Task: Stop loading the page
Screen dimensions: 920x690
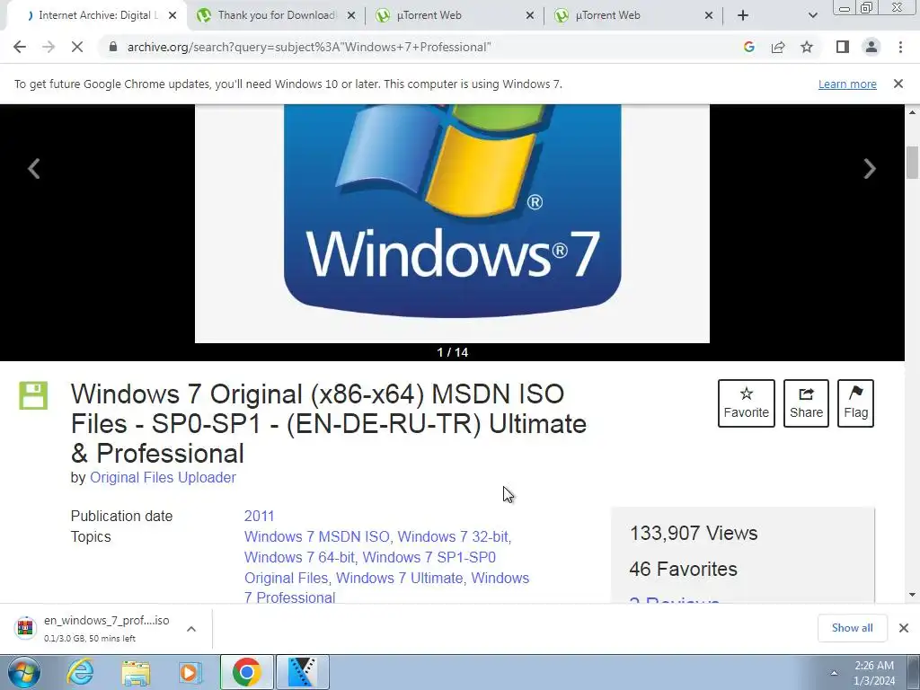Action: tap(77, 47)
